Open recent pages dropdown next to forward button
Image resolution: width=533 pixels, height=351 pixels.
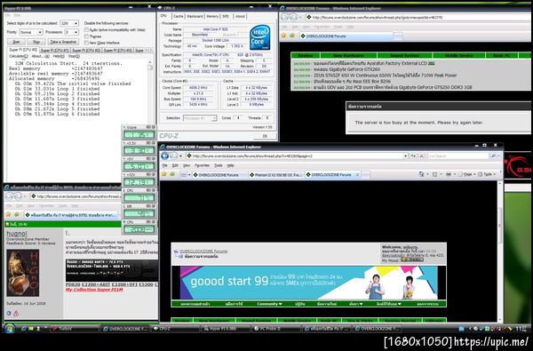180,156
